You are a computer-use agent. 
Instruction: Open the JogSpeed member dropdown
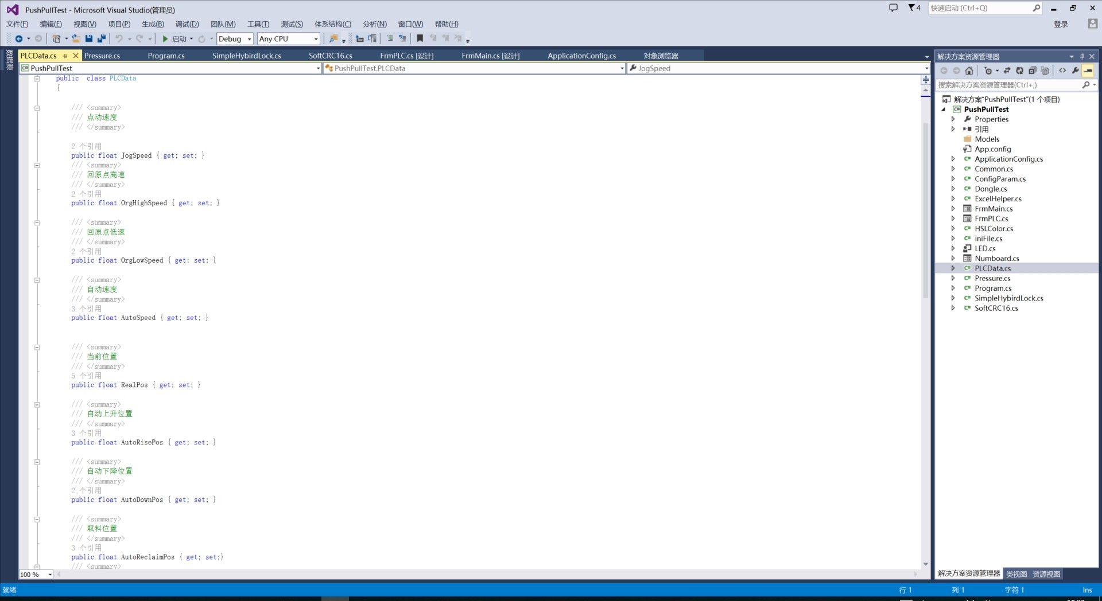click(778, 68)
